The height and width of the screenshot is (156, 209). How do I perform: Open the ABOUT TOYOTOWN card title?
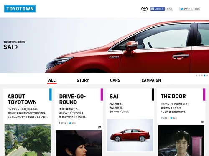pos(22,99)
